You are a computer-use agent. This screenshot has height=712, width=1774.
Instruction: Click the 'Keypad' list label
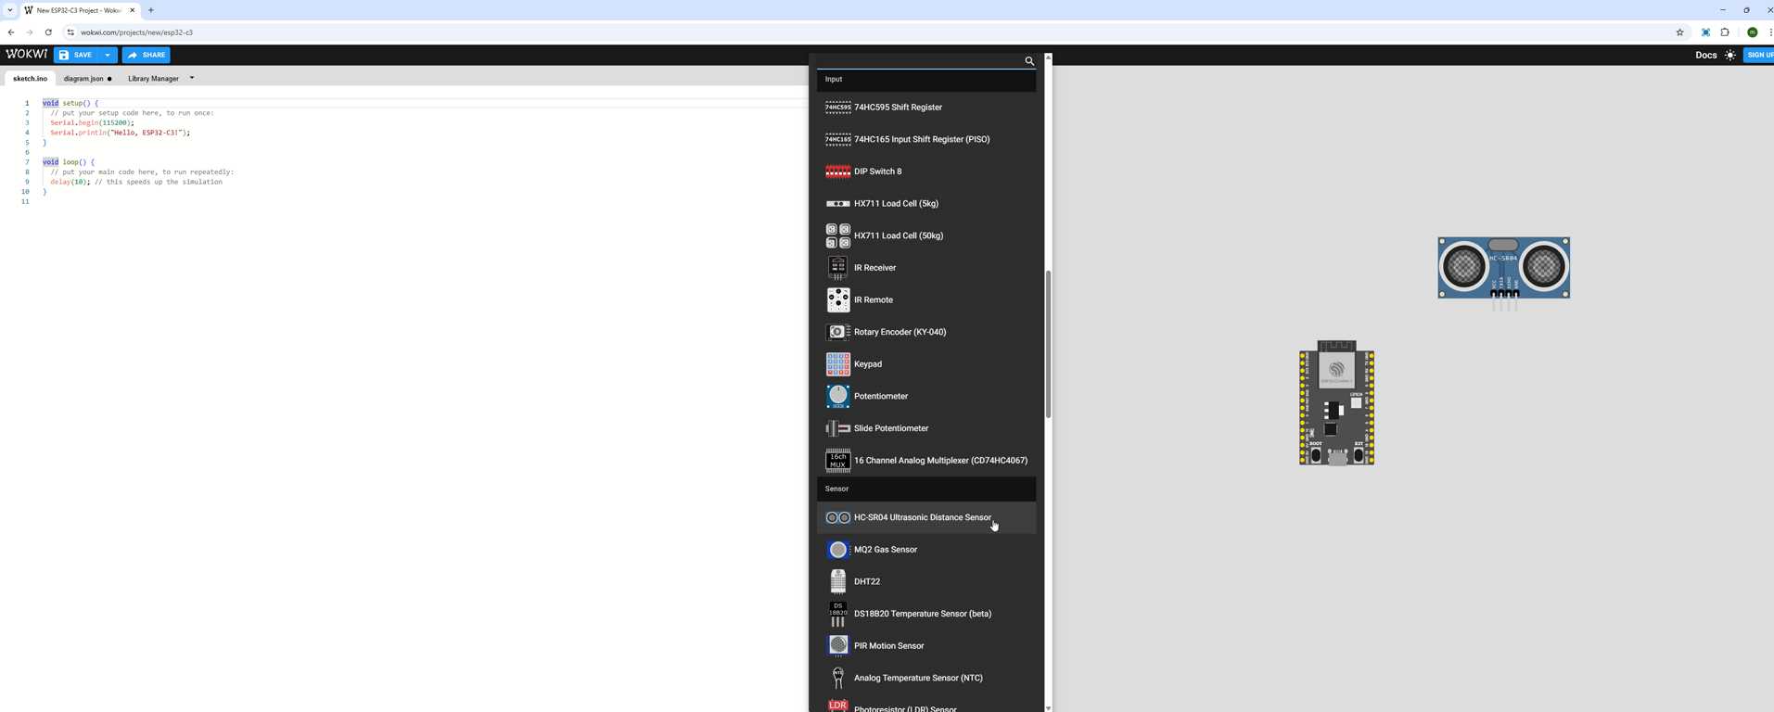(868, 364)
